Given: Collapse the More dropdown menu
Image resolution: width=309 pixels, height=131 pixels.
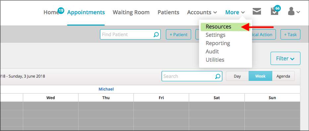Looking at the screenshot, I should tap(235, 12).
